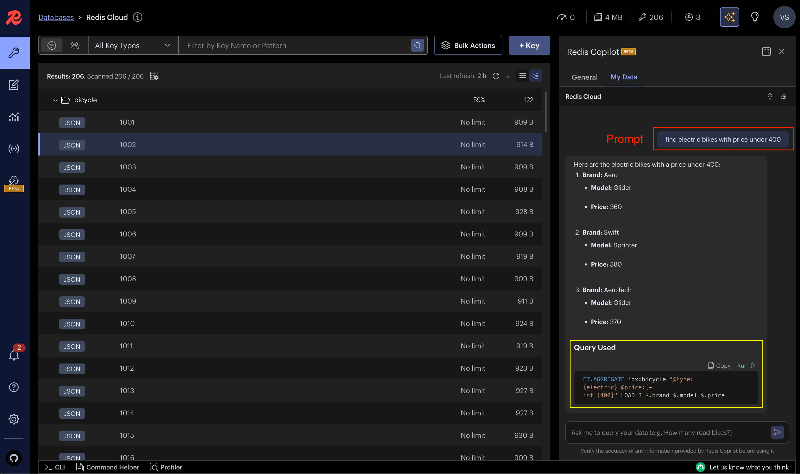Open the columns settings icon near Results
The height and width of the screenshot is (474, 800).
coord(154,76)
